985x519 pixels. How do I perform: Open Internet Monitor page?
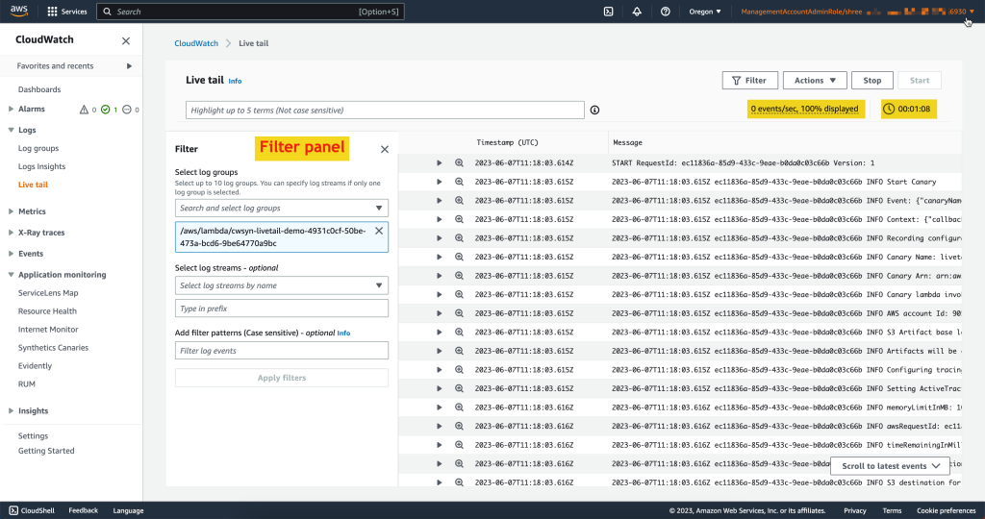pyautogui.click(x=48, y=330)
